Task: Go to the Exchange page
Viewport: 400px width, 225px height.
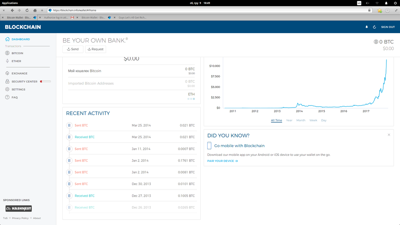Action: [19, 74]
